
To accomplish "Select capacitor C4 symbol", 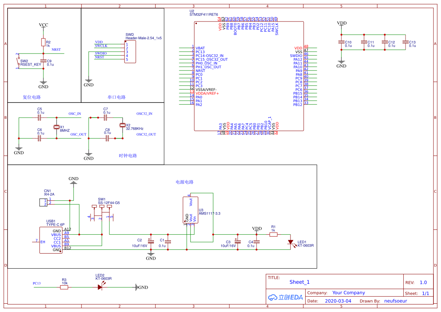I will pos(257,242).
